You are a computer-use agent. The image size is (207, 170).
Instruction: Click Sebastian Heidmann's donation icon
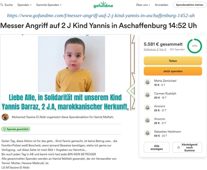(x=147, y=133)
